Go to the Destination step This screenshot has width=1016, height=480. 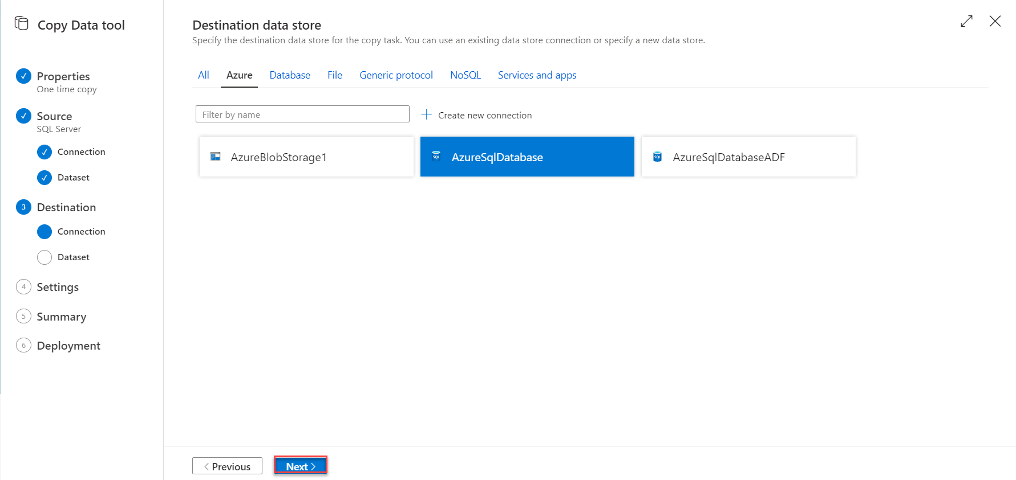[x=66, y=207]
